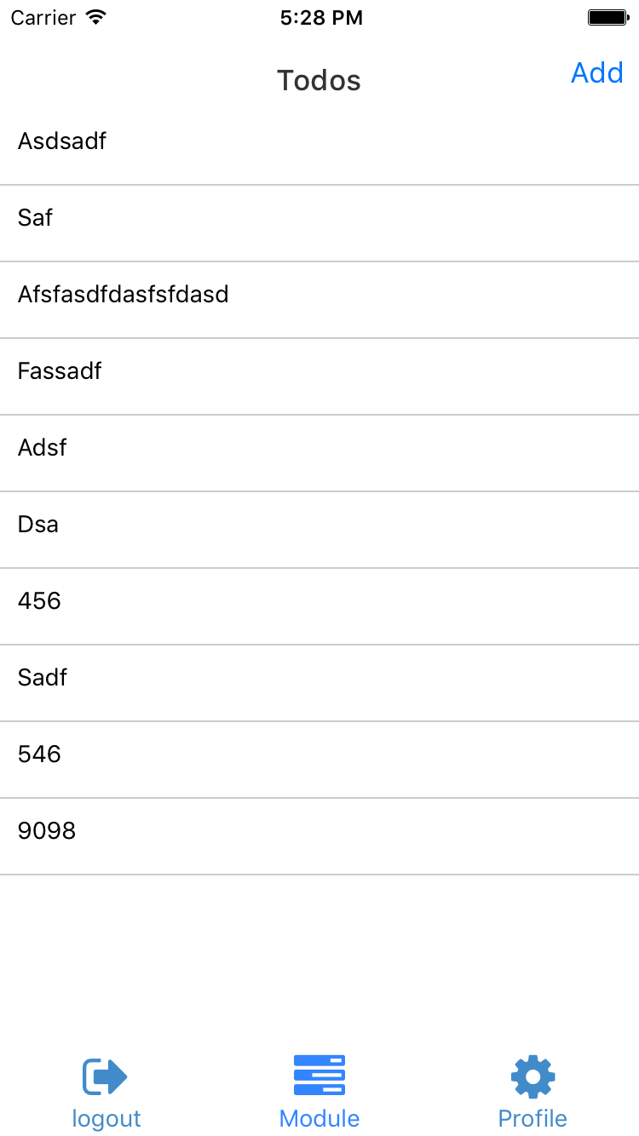Tap the Todos title header
The height and width of the screenshot is (1136, 639).
click(319, 81)
